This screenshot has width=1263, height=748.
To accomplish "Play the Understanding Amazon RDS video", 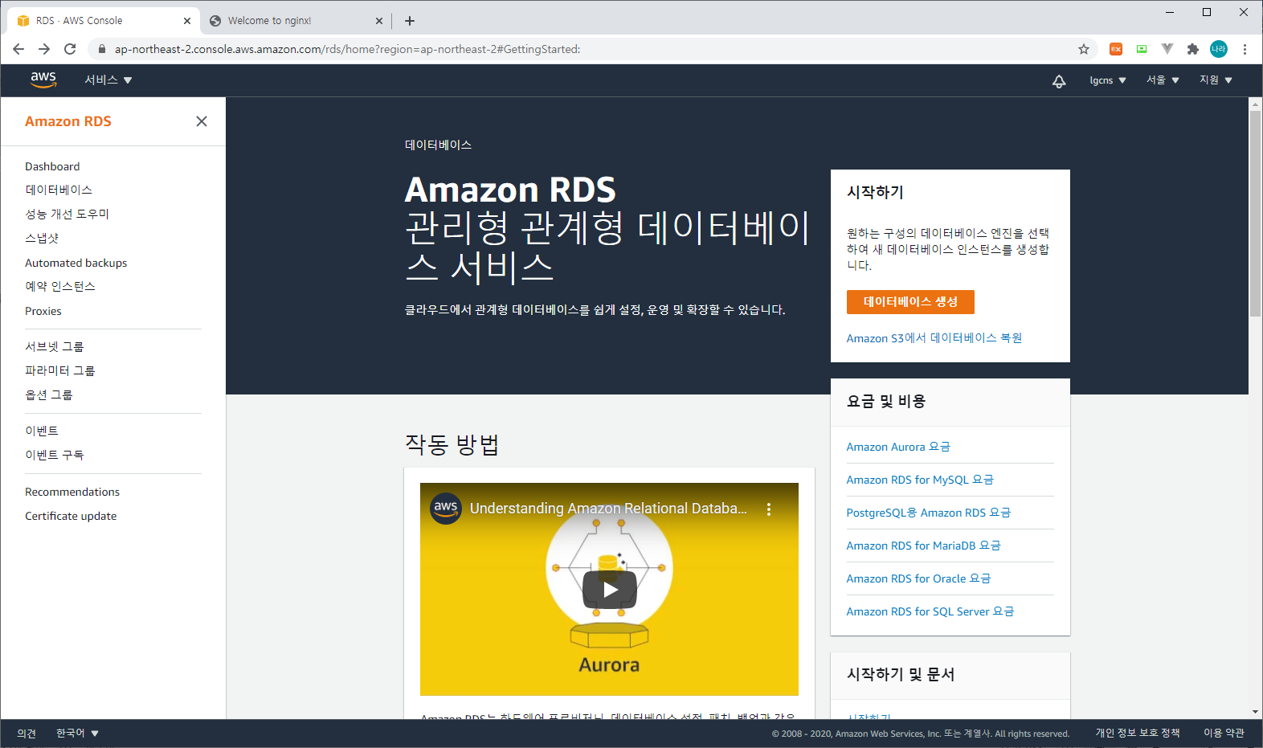I will coord(609,590).
